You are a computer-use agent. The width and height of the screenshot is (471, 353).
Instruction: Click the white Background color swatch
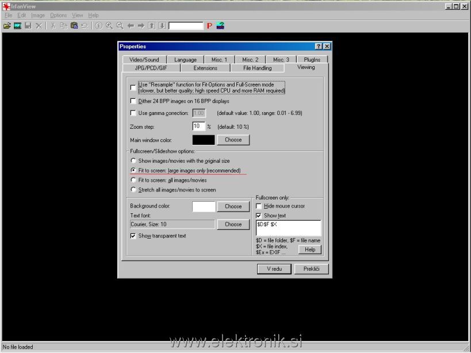[204, 206]
